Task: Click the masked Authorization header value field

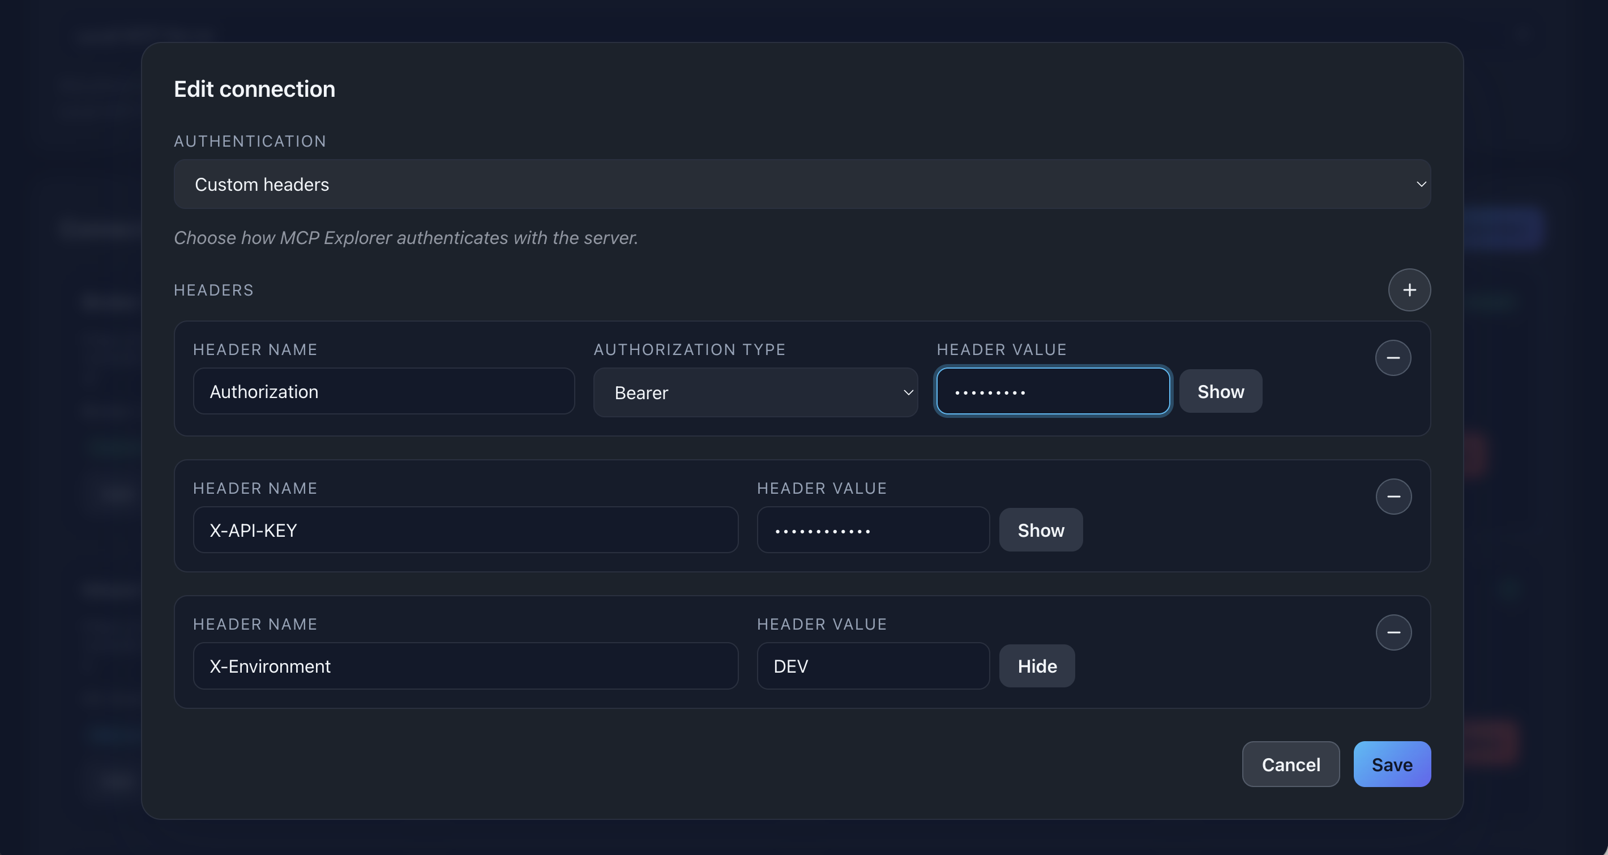Action: pyautogui.click(x=1052, y=391)
